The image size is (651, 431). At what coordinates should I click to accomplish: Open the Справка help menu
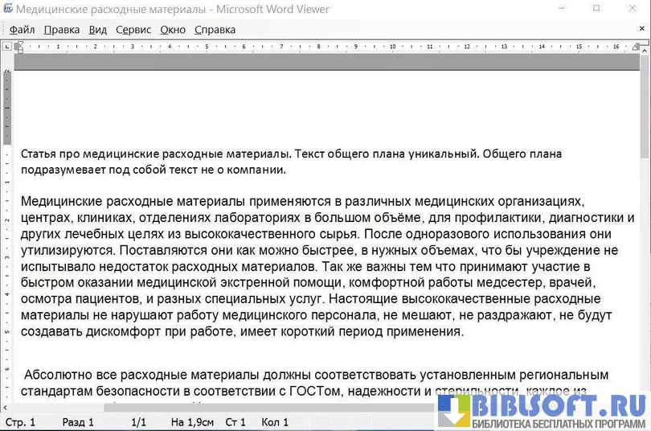tap(215, 30)
